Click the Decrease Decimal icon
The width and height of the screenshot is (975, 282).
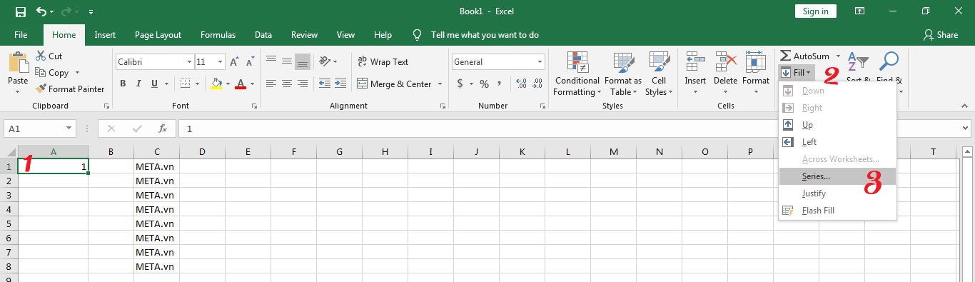[x=537, y=84]
